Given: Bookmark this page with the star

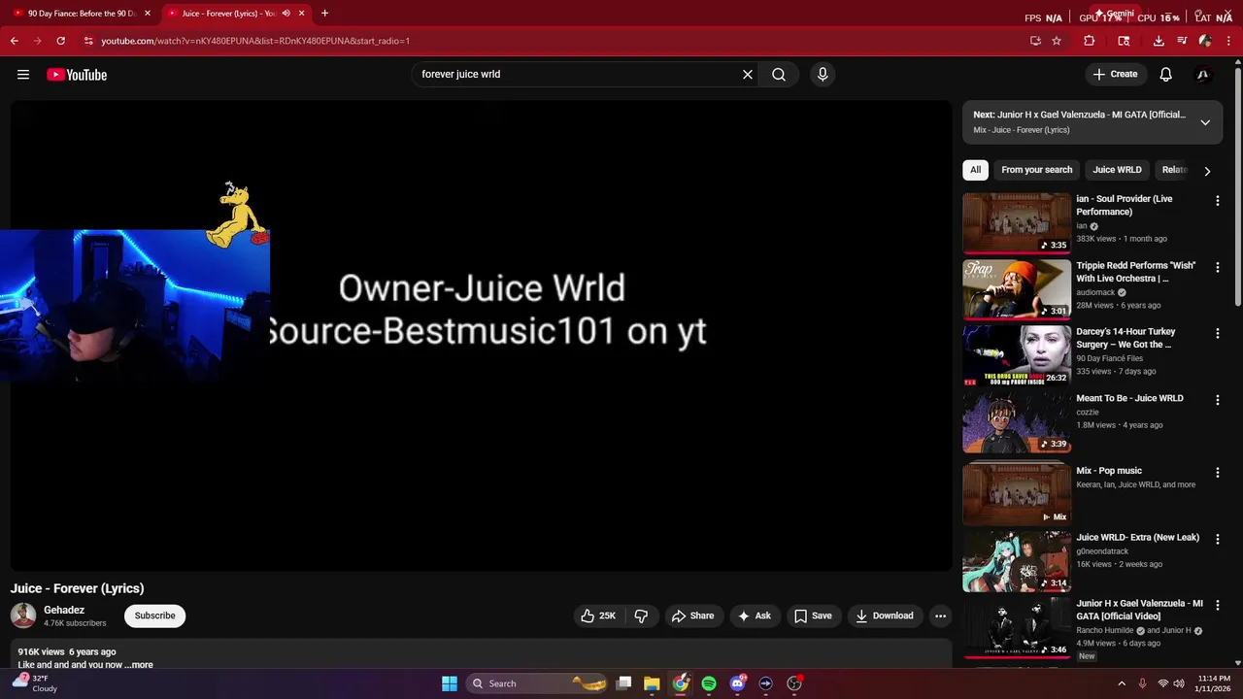Looking at the screenshot, I should point(1057,41).
